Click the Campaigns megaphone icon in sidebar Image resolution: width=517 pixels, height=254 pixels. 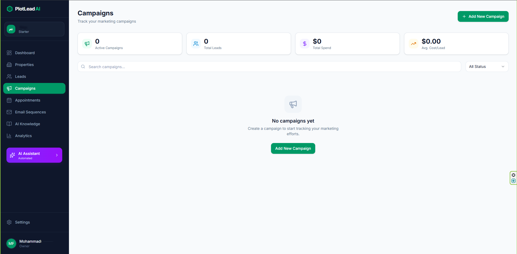(x=9, y=88)
